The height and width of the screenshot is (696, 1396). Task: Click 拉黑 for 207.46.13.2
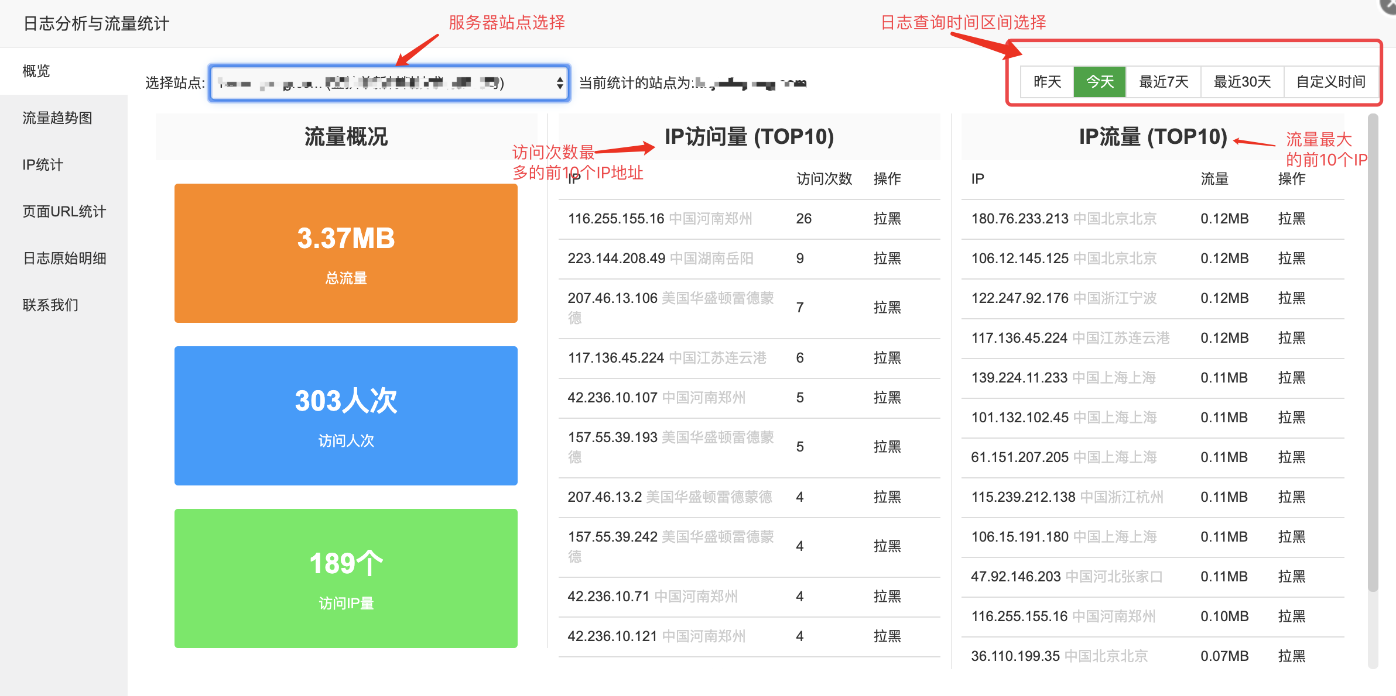[887, 497]
